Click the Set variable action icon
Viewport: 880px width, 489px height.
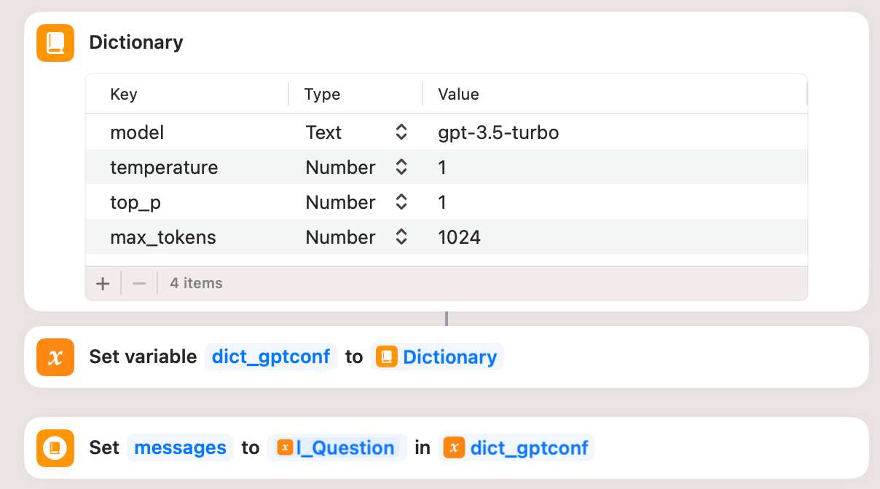(x=55, y=357)
